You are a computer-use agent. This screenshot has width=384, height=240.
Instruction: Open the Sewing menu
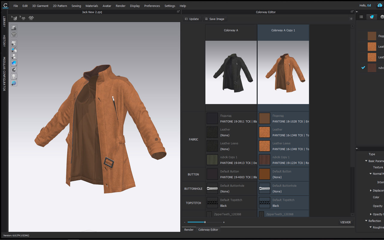point(76,6)
